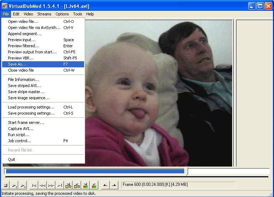Open the File menu

pos(6,14)
